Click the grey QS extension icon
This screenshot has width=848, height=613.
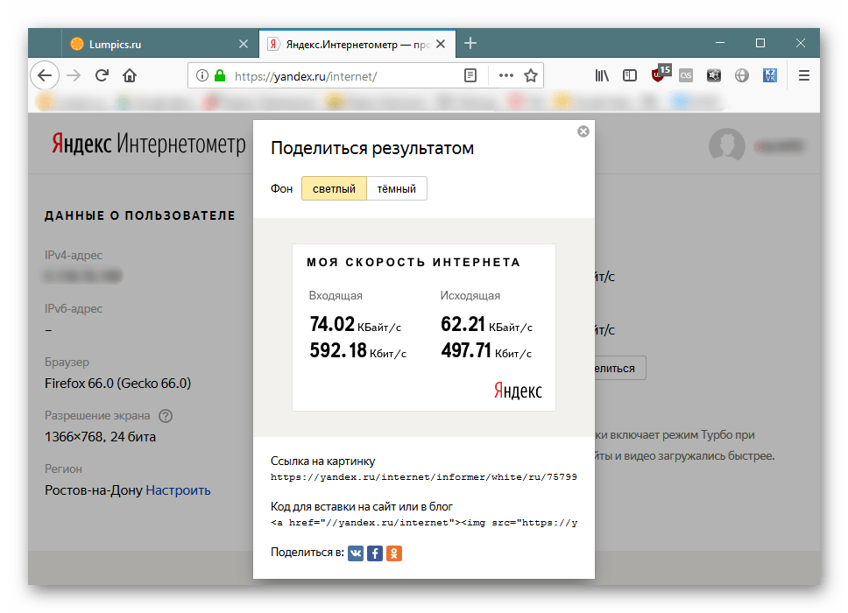[x=686, y=75]
